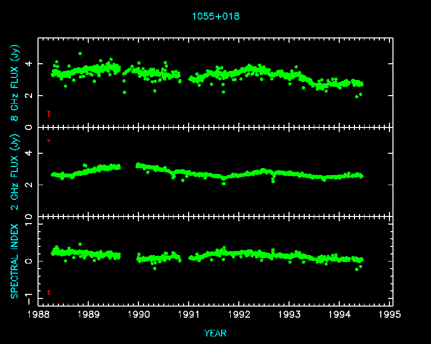The image size is (431, 344).
Task: Click the 1995 year label
Action: pyautogui.click(x=390, y=315)
